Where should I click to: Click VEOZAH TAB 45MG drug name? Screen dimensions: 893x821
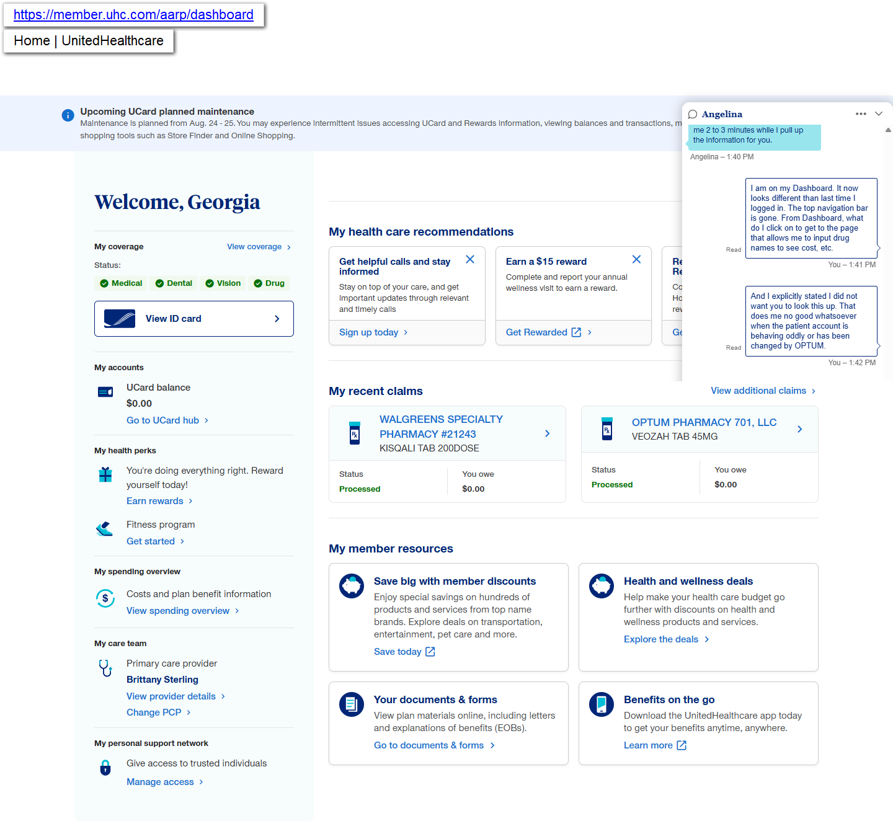click(675, 437)
